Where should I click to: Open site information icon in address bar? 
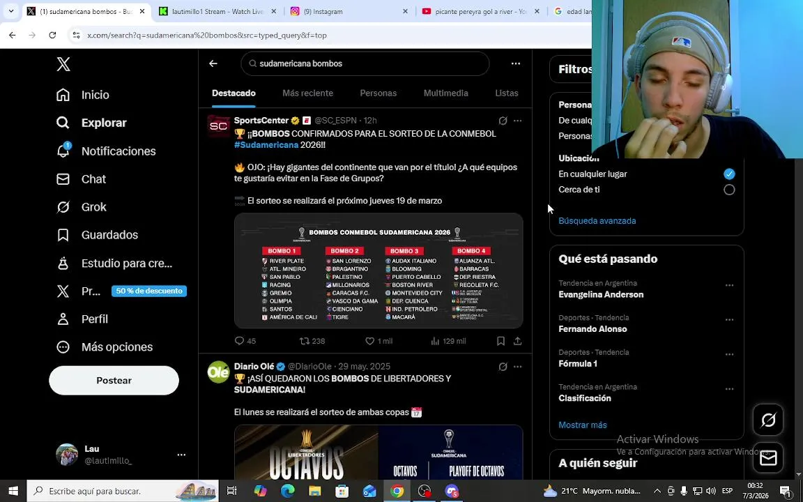click(76, 36)
